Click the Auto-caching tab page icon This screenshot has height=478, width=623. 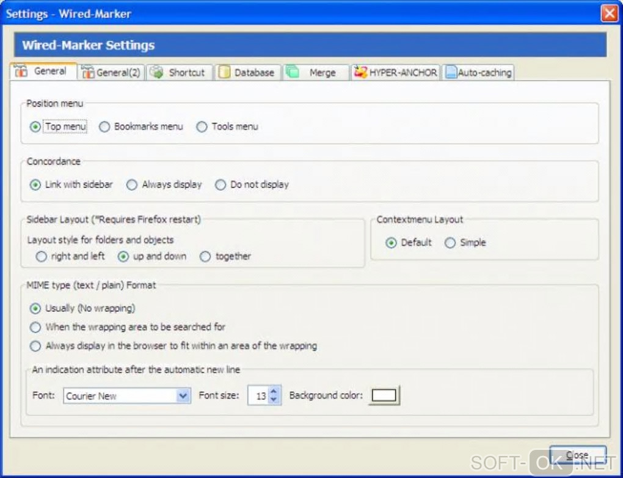click(451, 72)
